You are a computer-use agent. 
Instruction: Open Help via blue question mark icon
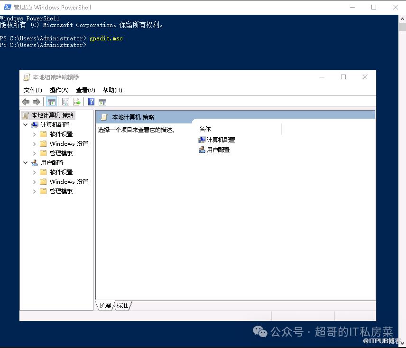[91, 102]
